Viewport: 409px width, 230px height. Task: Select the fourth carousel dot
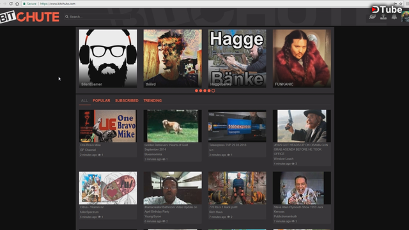(x=209, y=91)
